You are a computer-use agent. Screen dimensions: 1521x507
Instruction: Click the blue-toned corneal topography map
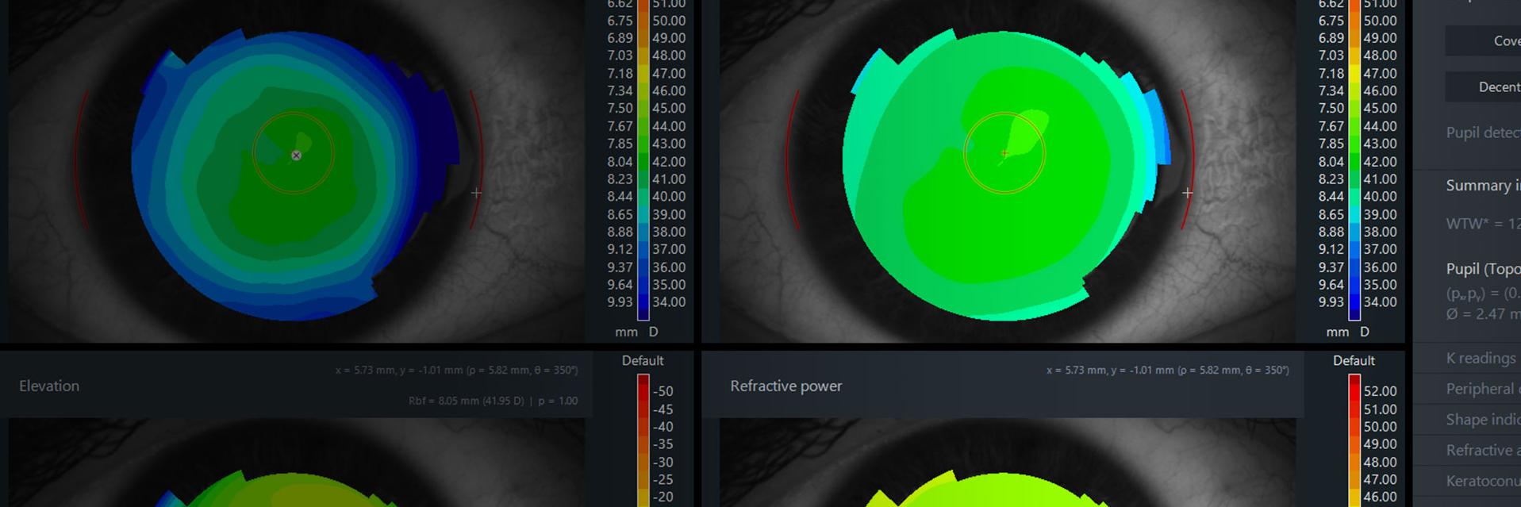pos(294,175)
